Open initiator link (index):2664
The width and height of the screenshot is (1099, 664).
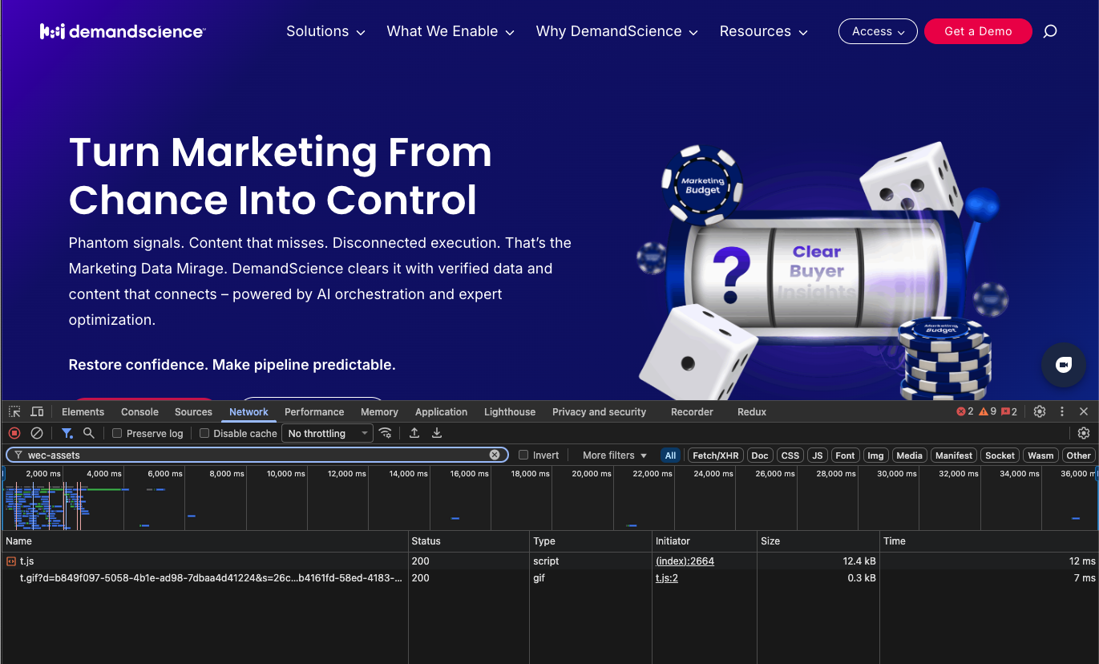point(685,561)
